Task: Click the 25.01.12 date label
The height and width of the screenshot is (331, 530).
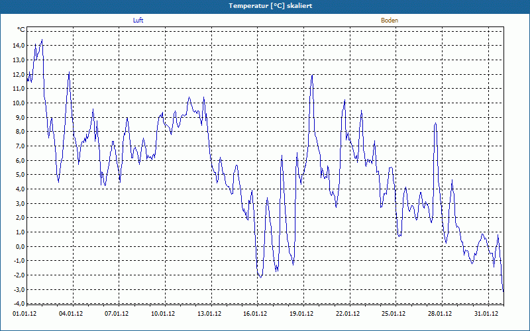Action: click(394, 314)
